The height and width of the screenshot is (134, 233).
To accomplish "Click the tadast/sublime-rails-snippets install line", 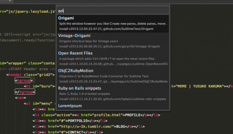I will pyautogui.click(x=113, y=99).
